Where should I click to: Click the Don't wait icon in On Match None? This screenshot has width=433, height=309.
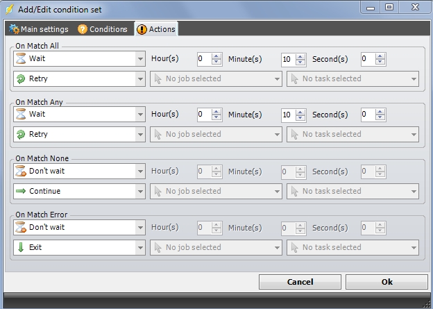pos(20,172)
